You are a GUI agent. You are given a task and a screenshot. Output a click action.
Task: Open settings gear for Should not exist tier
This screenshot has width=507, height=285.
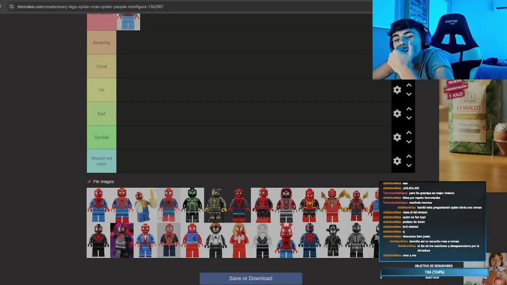pos(397,161)
